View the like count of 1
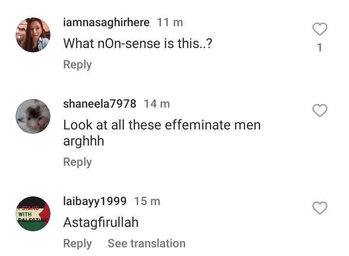This screenshot has width=349, height=256. click(319, 48)
